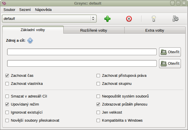Enable Zachovat přístupová práva checkbox
The image size is (188, 130).
coord(98,76)
